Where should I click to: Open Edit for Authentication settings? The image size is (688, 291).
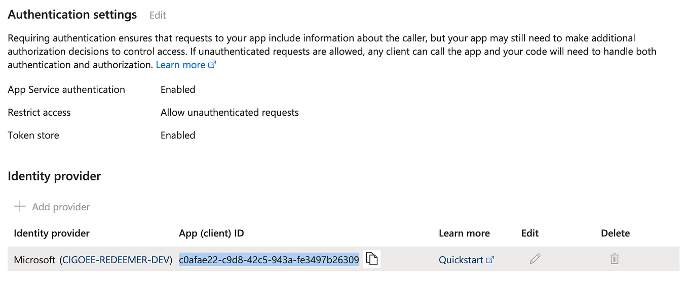[x=157, y=15]
